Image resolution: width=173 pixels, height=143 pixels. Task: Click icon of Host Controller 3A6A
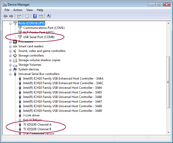(x=20, y=79)
